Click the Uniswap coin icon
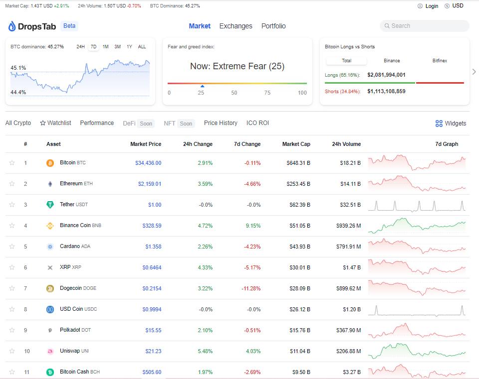Viewport: 479px width, 379px height. pos(50,351)
